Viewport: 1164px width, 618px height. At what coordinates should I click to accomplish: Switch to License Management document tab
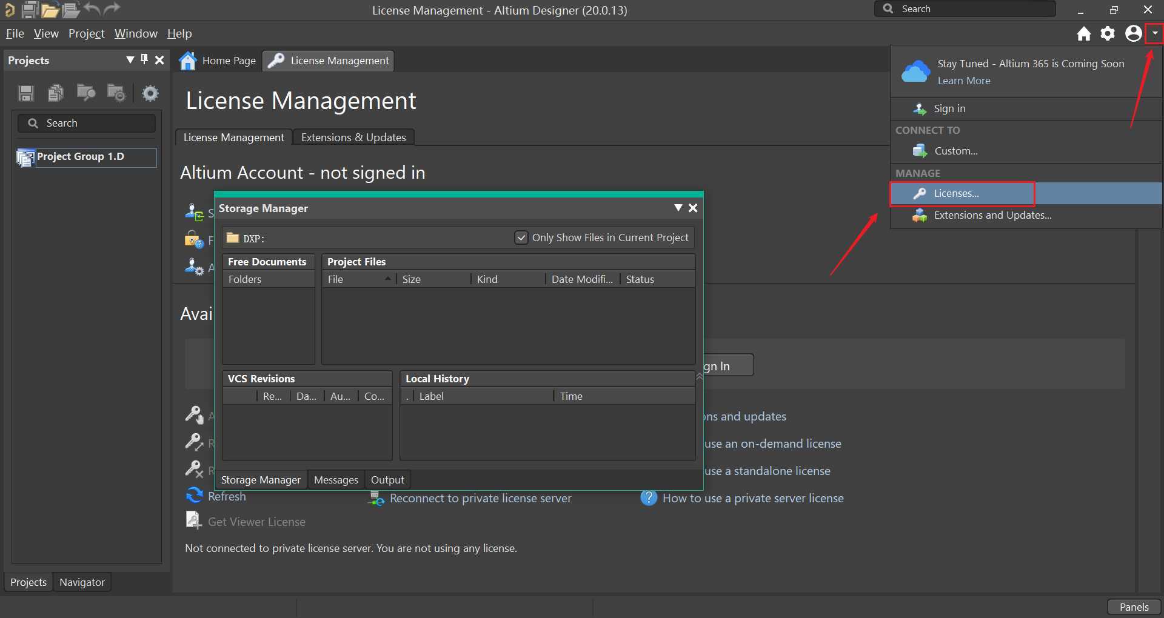(329, 61)
